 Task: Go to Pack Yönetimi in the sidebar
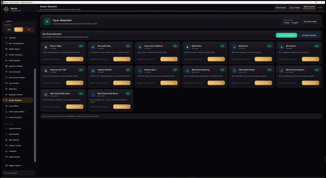coord(18,134)
